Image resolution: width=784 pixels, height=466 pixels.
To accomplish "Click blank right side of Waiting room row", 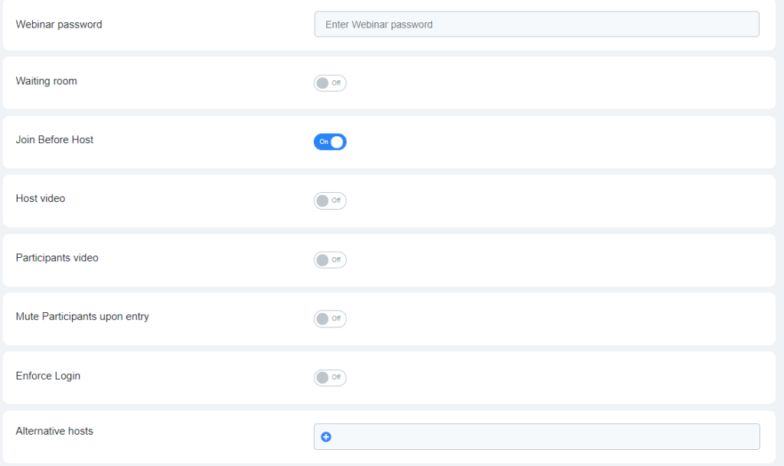I will click(574, 83).
